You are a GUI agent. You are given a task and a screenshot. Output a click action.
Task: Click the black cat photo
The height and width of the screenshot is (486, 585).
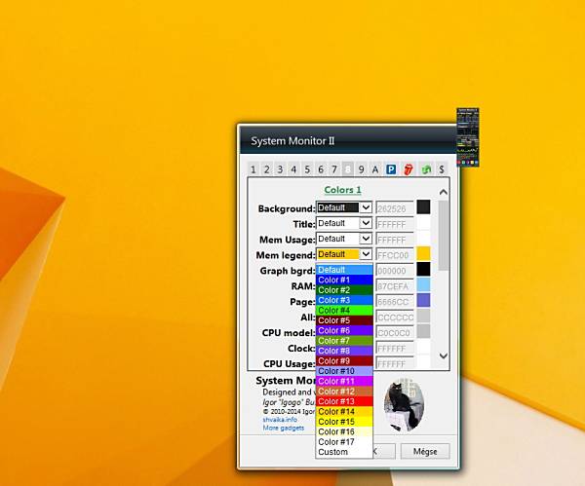pos(404,404)
